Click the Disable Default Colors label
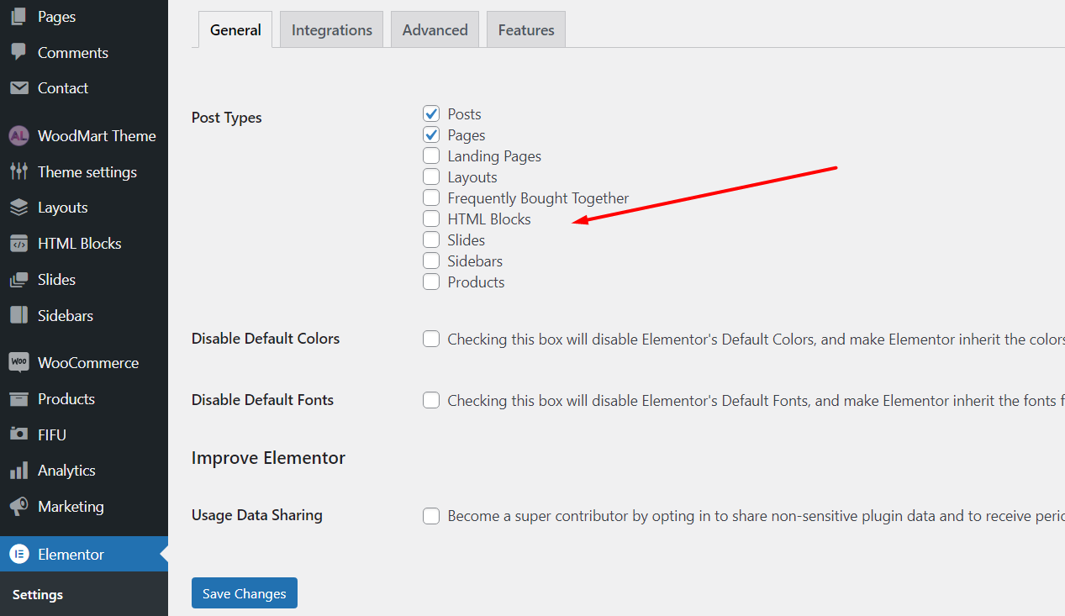 click(266, 339)
